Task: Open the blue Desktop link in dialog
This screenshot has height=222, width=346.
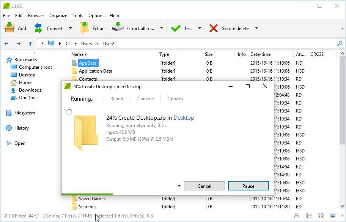Action: click(184, 118)
